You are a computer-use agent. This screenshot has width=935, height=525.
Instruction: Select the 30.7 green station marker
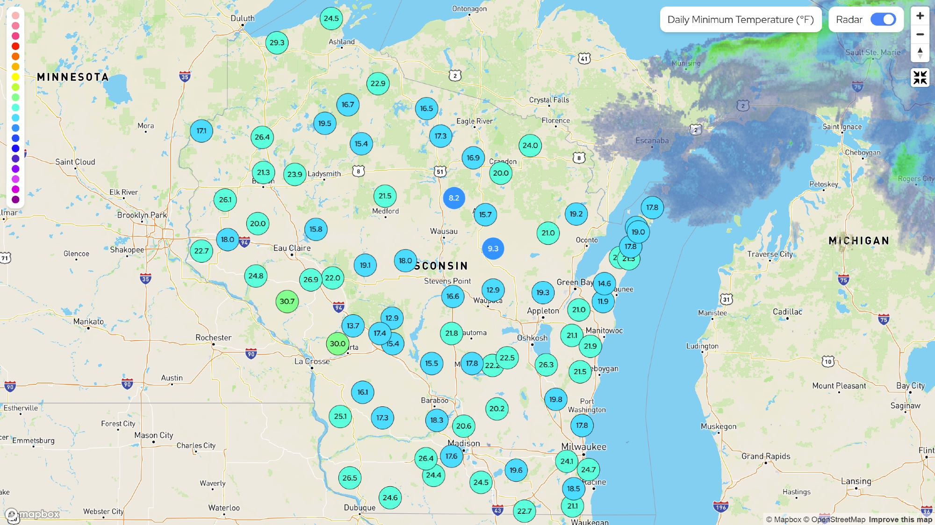coord(287,301)
